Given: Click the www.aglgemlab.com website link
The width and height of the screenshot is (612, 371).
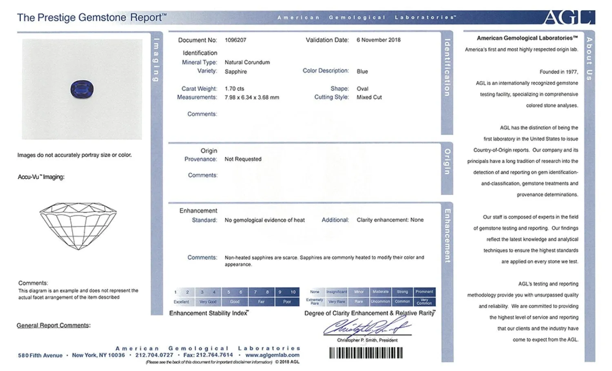Looking at the screenshot, I should tap(272, 355).
